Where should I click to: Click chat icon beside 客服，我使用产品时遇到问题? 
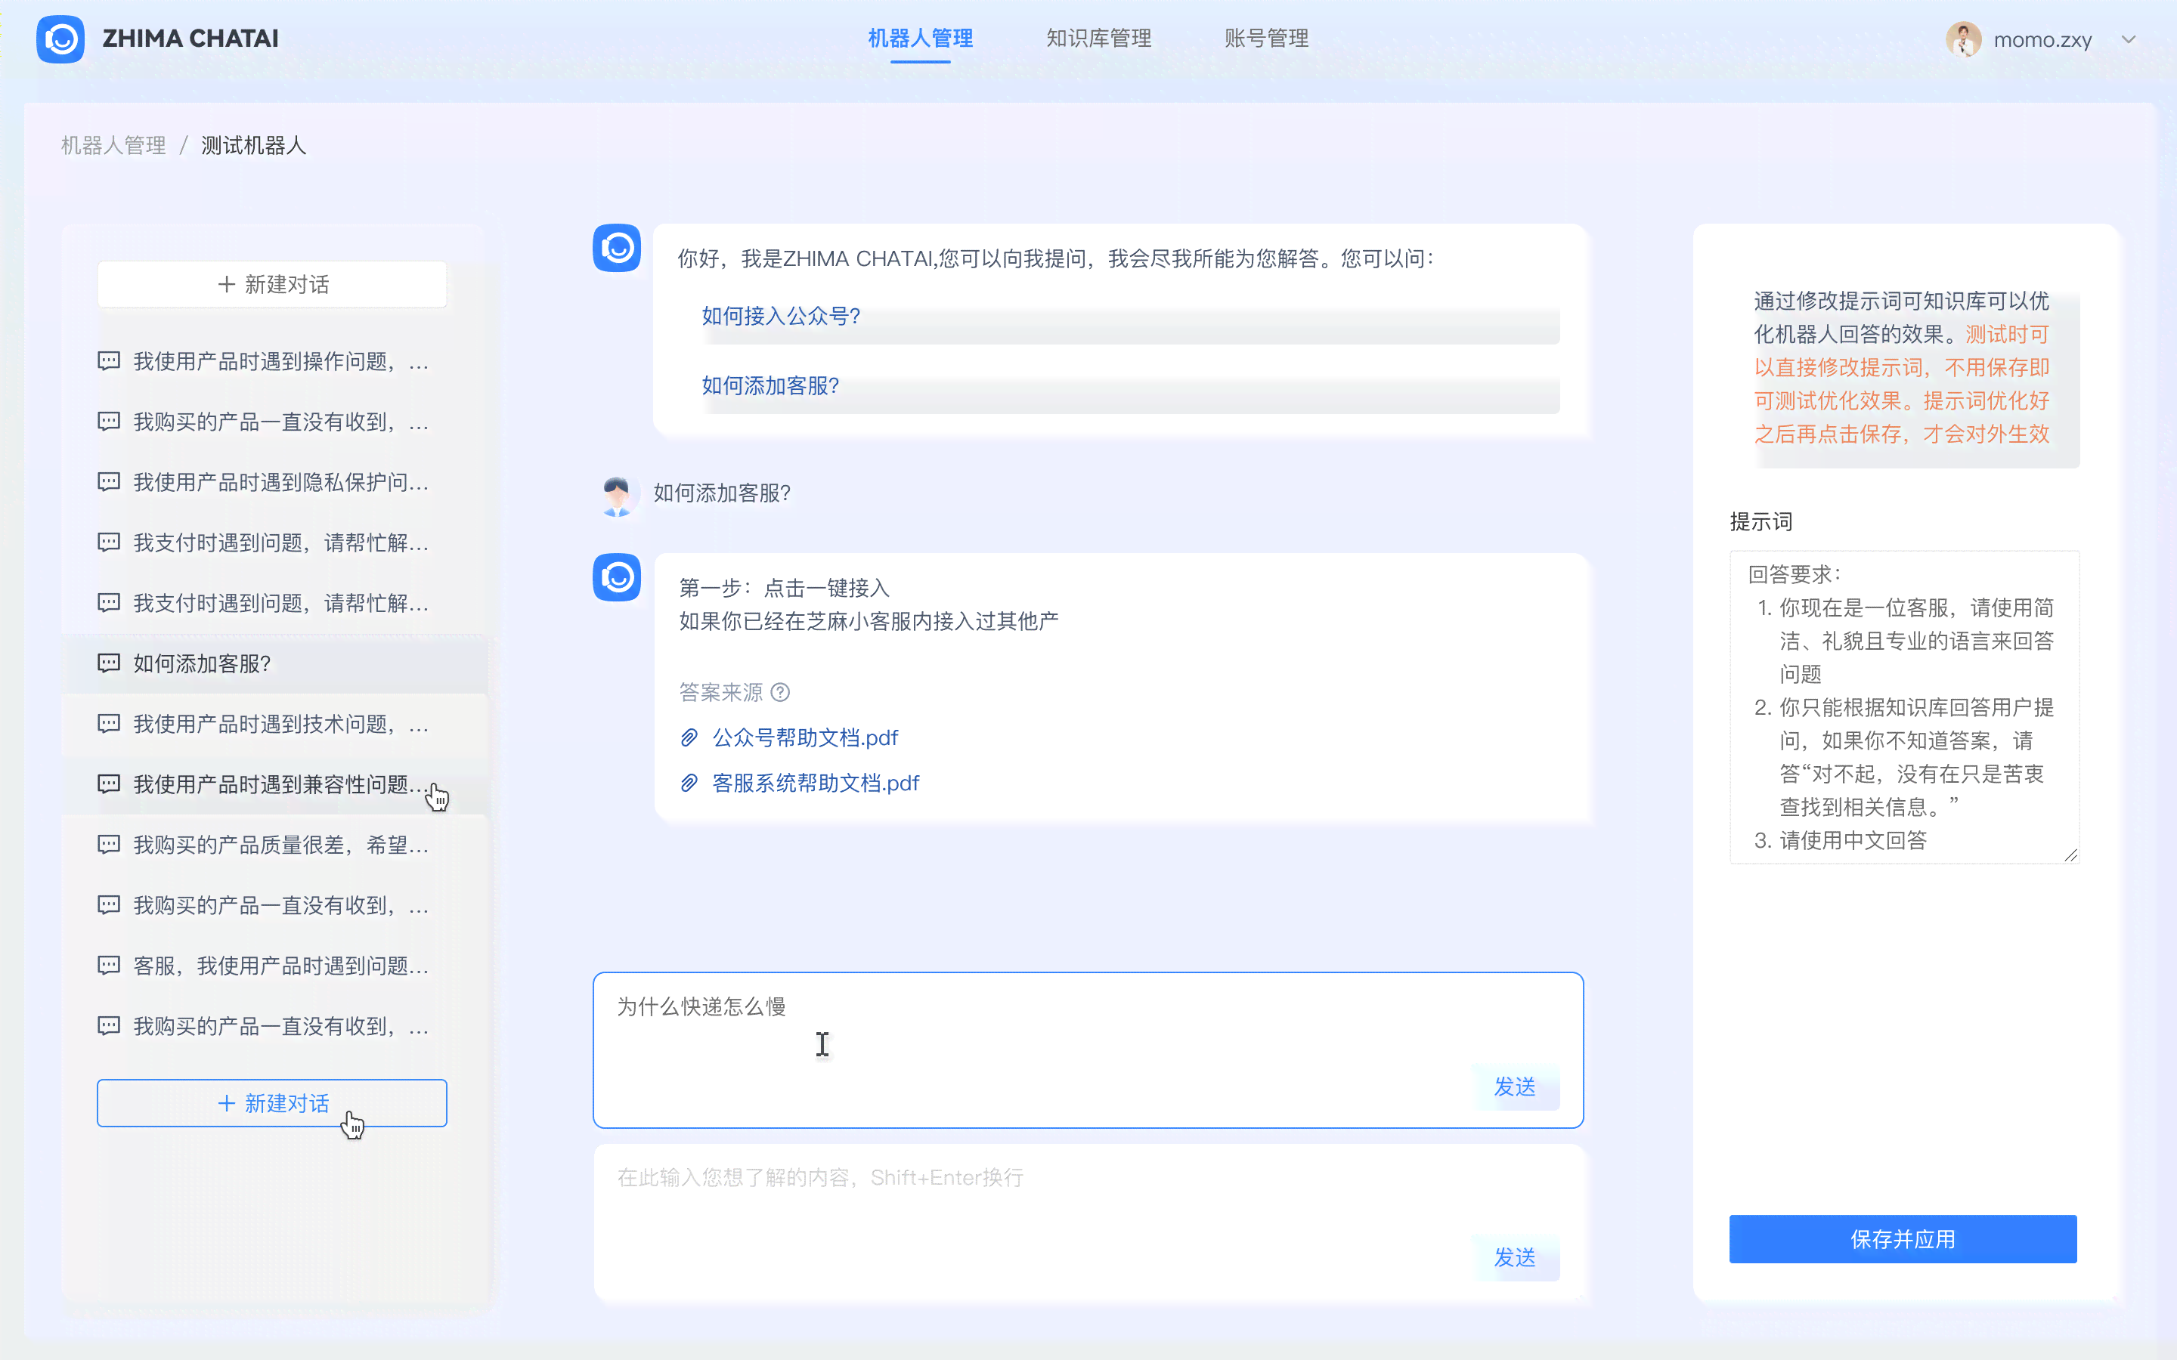click(x=109, y=965)
